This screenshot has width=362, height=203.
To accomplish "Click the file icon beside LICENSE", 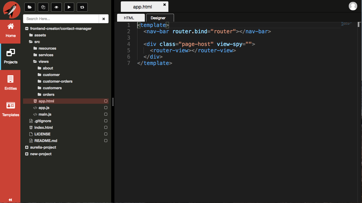I will pyautogui.click(x=31, y=134).
